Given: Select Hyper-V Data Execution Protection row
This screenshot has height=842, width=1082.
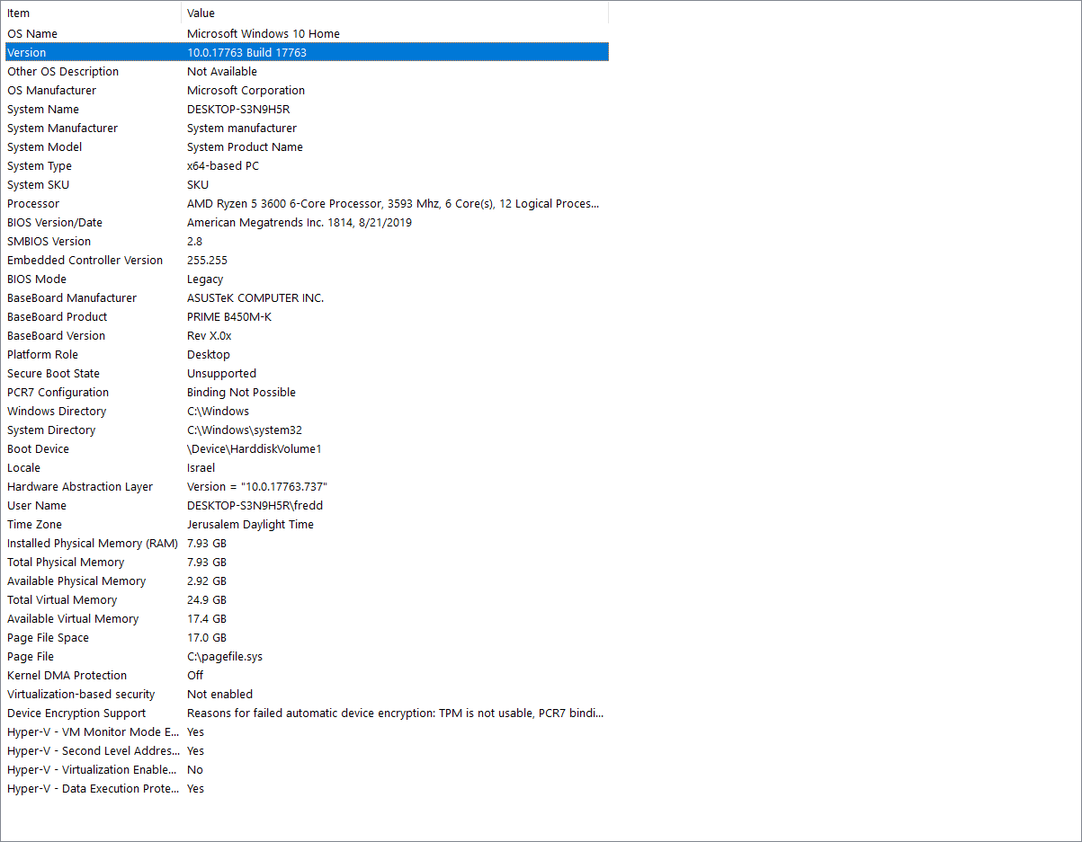Looking at the screenshot, I should click(307, 789).
